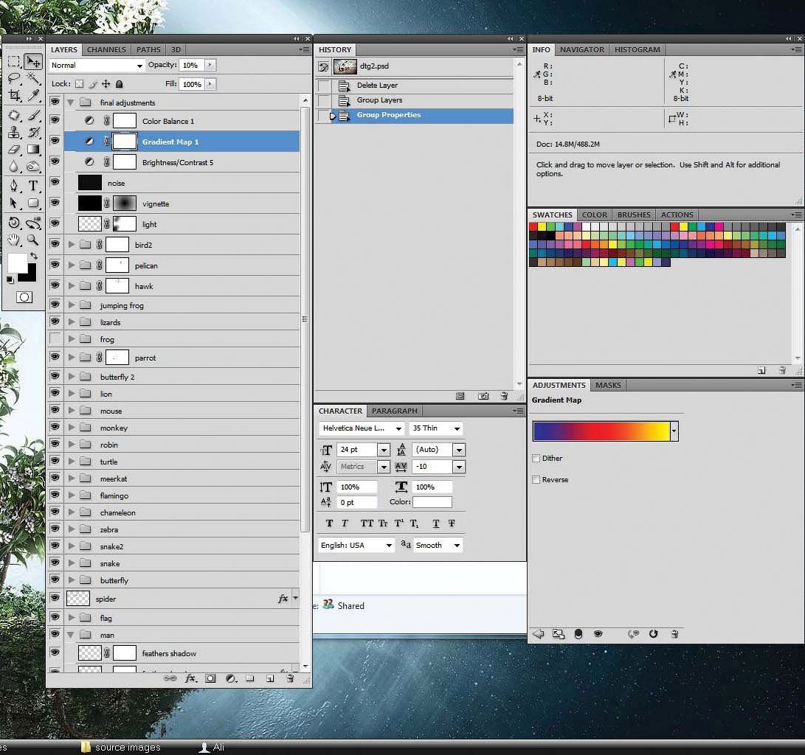Switch to the Paths tab
This screenshot has width=805, height=755.
148,49
